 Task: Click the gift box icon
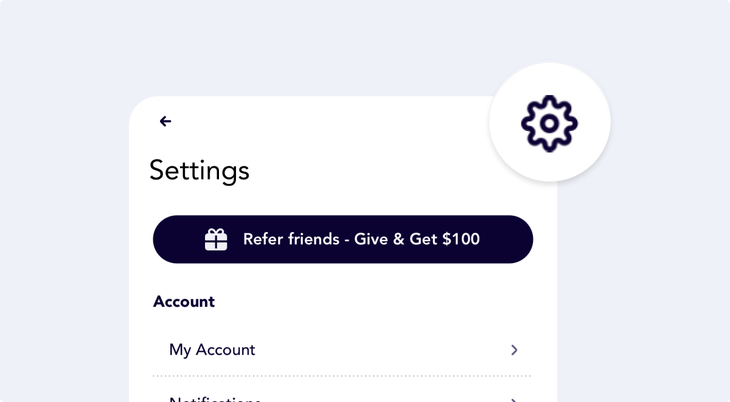(216, 239)
